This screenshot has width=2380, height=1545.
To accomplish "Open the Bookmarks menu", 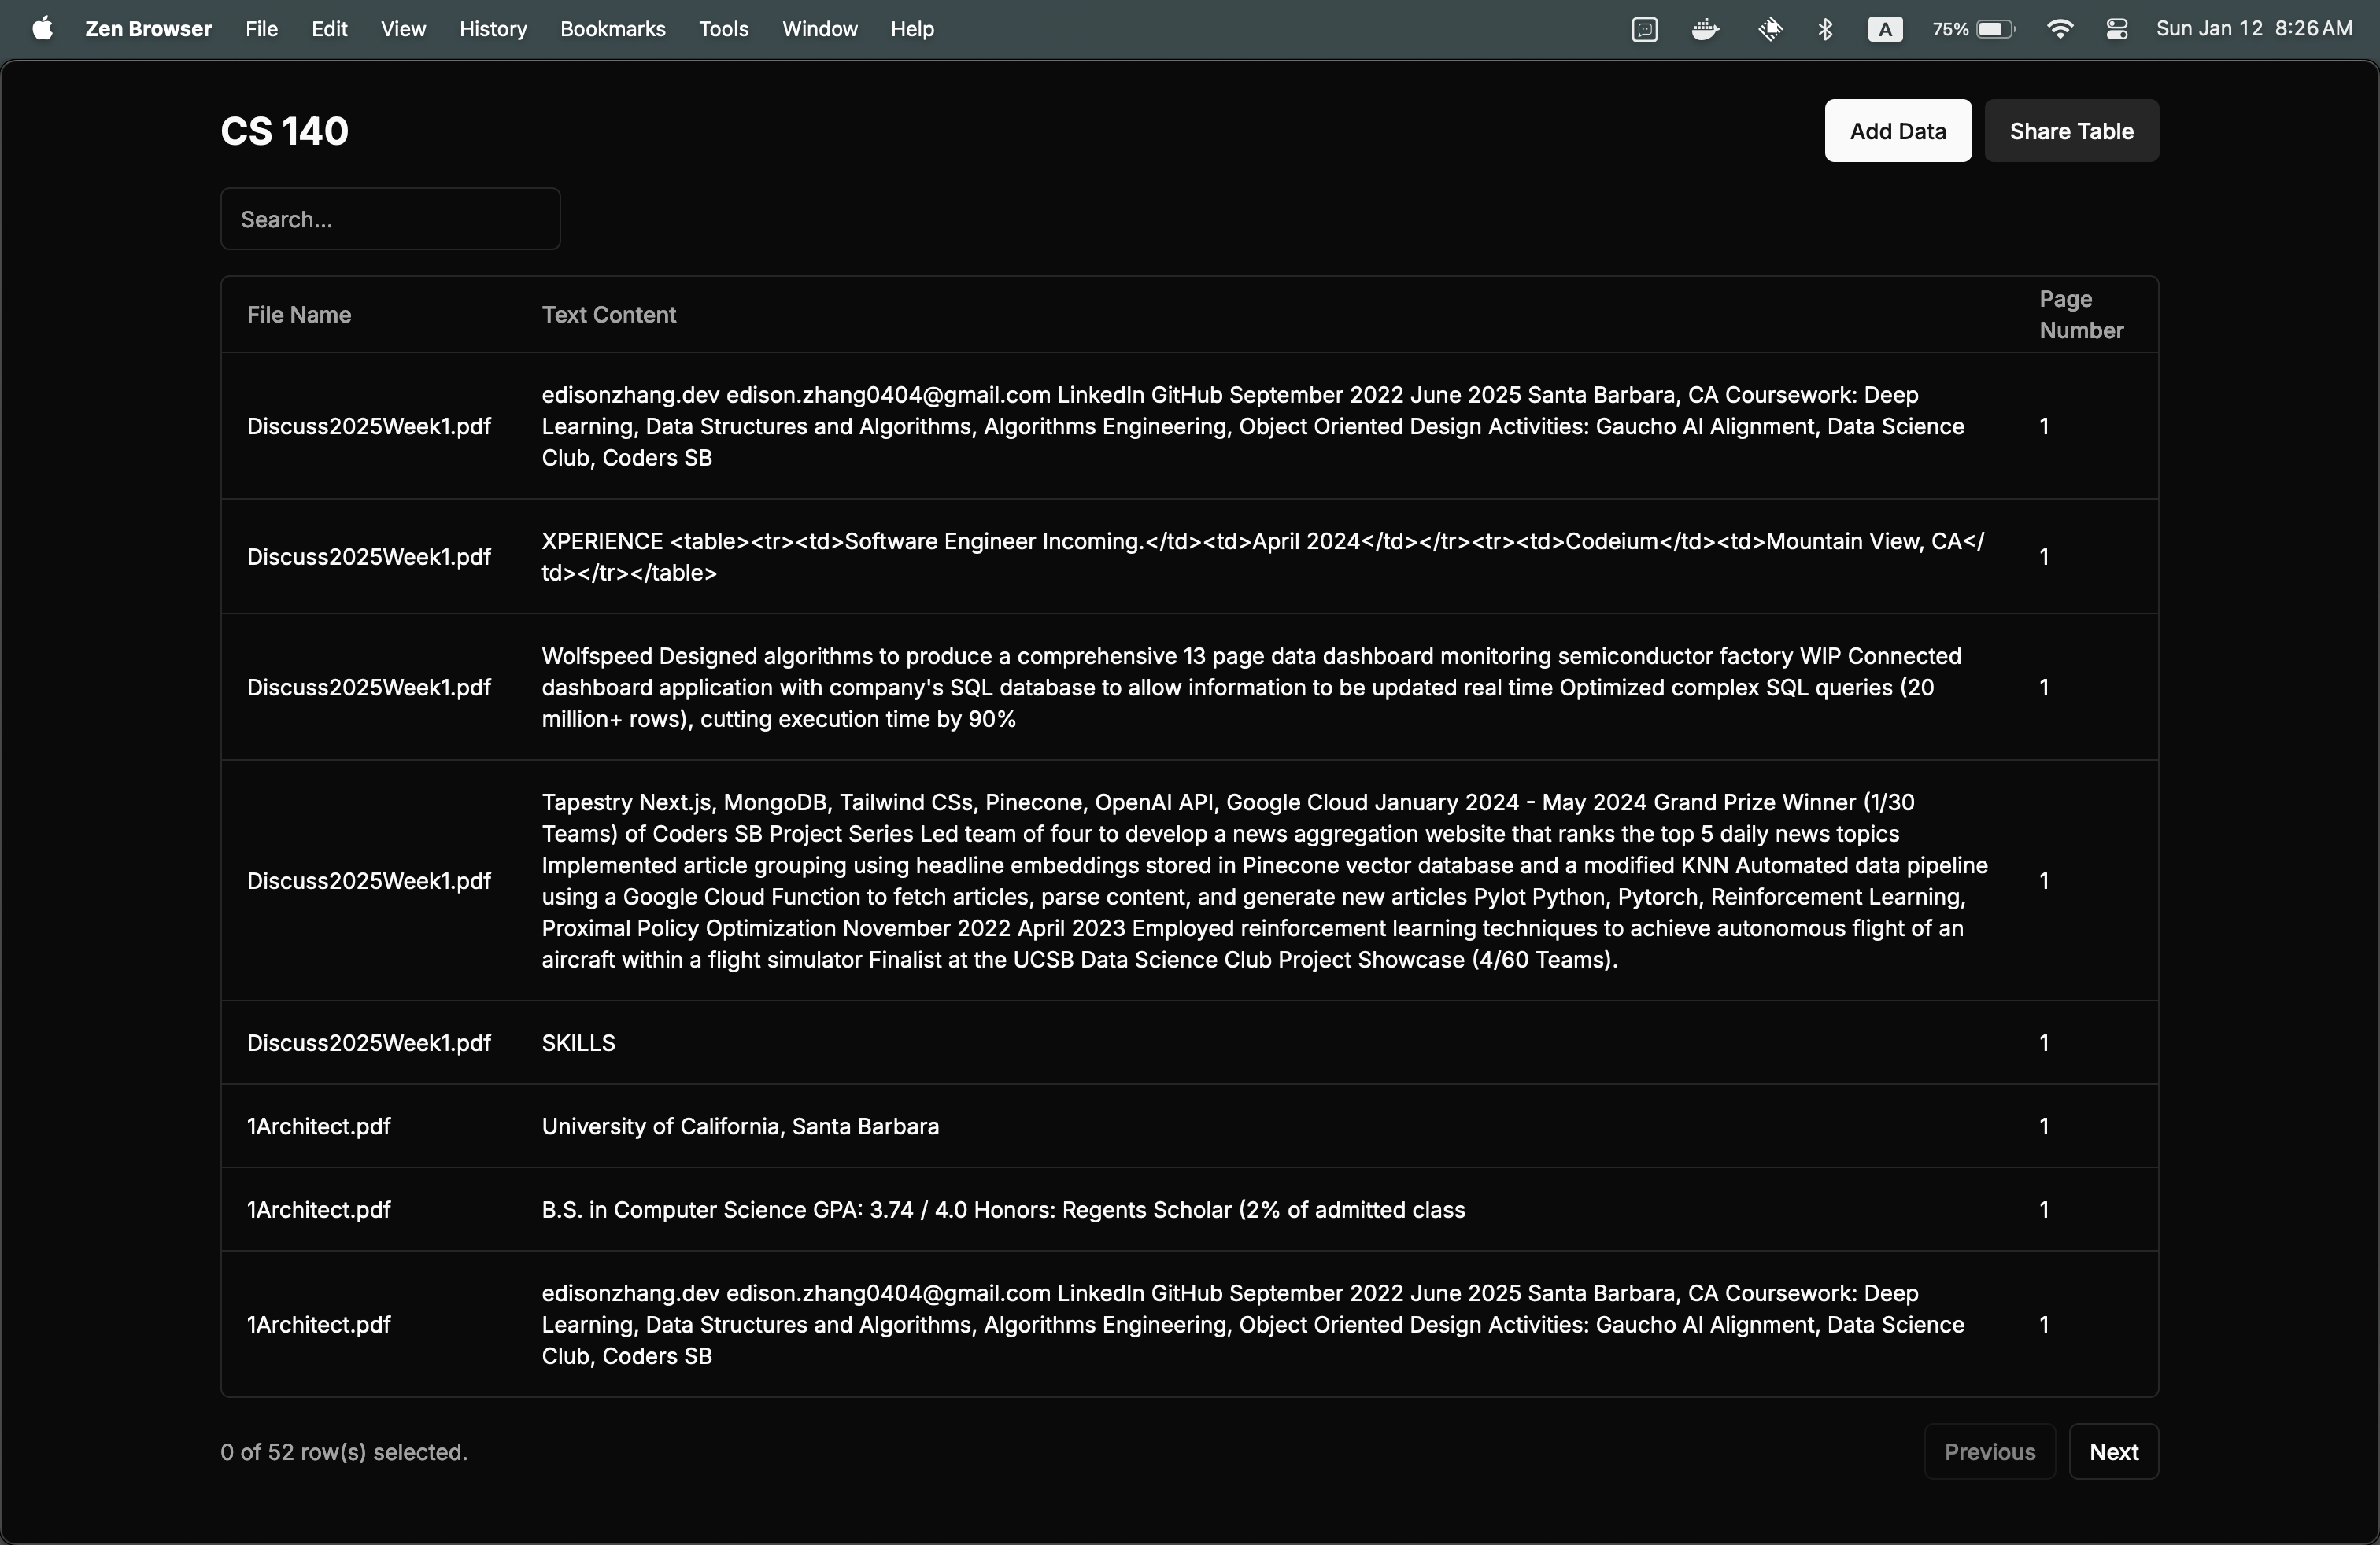I will (612, 29).
